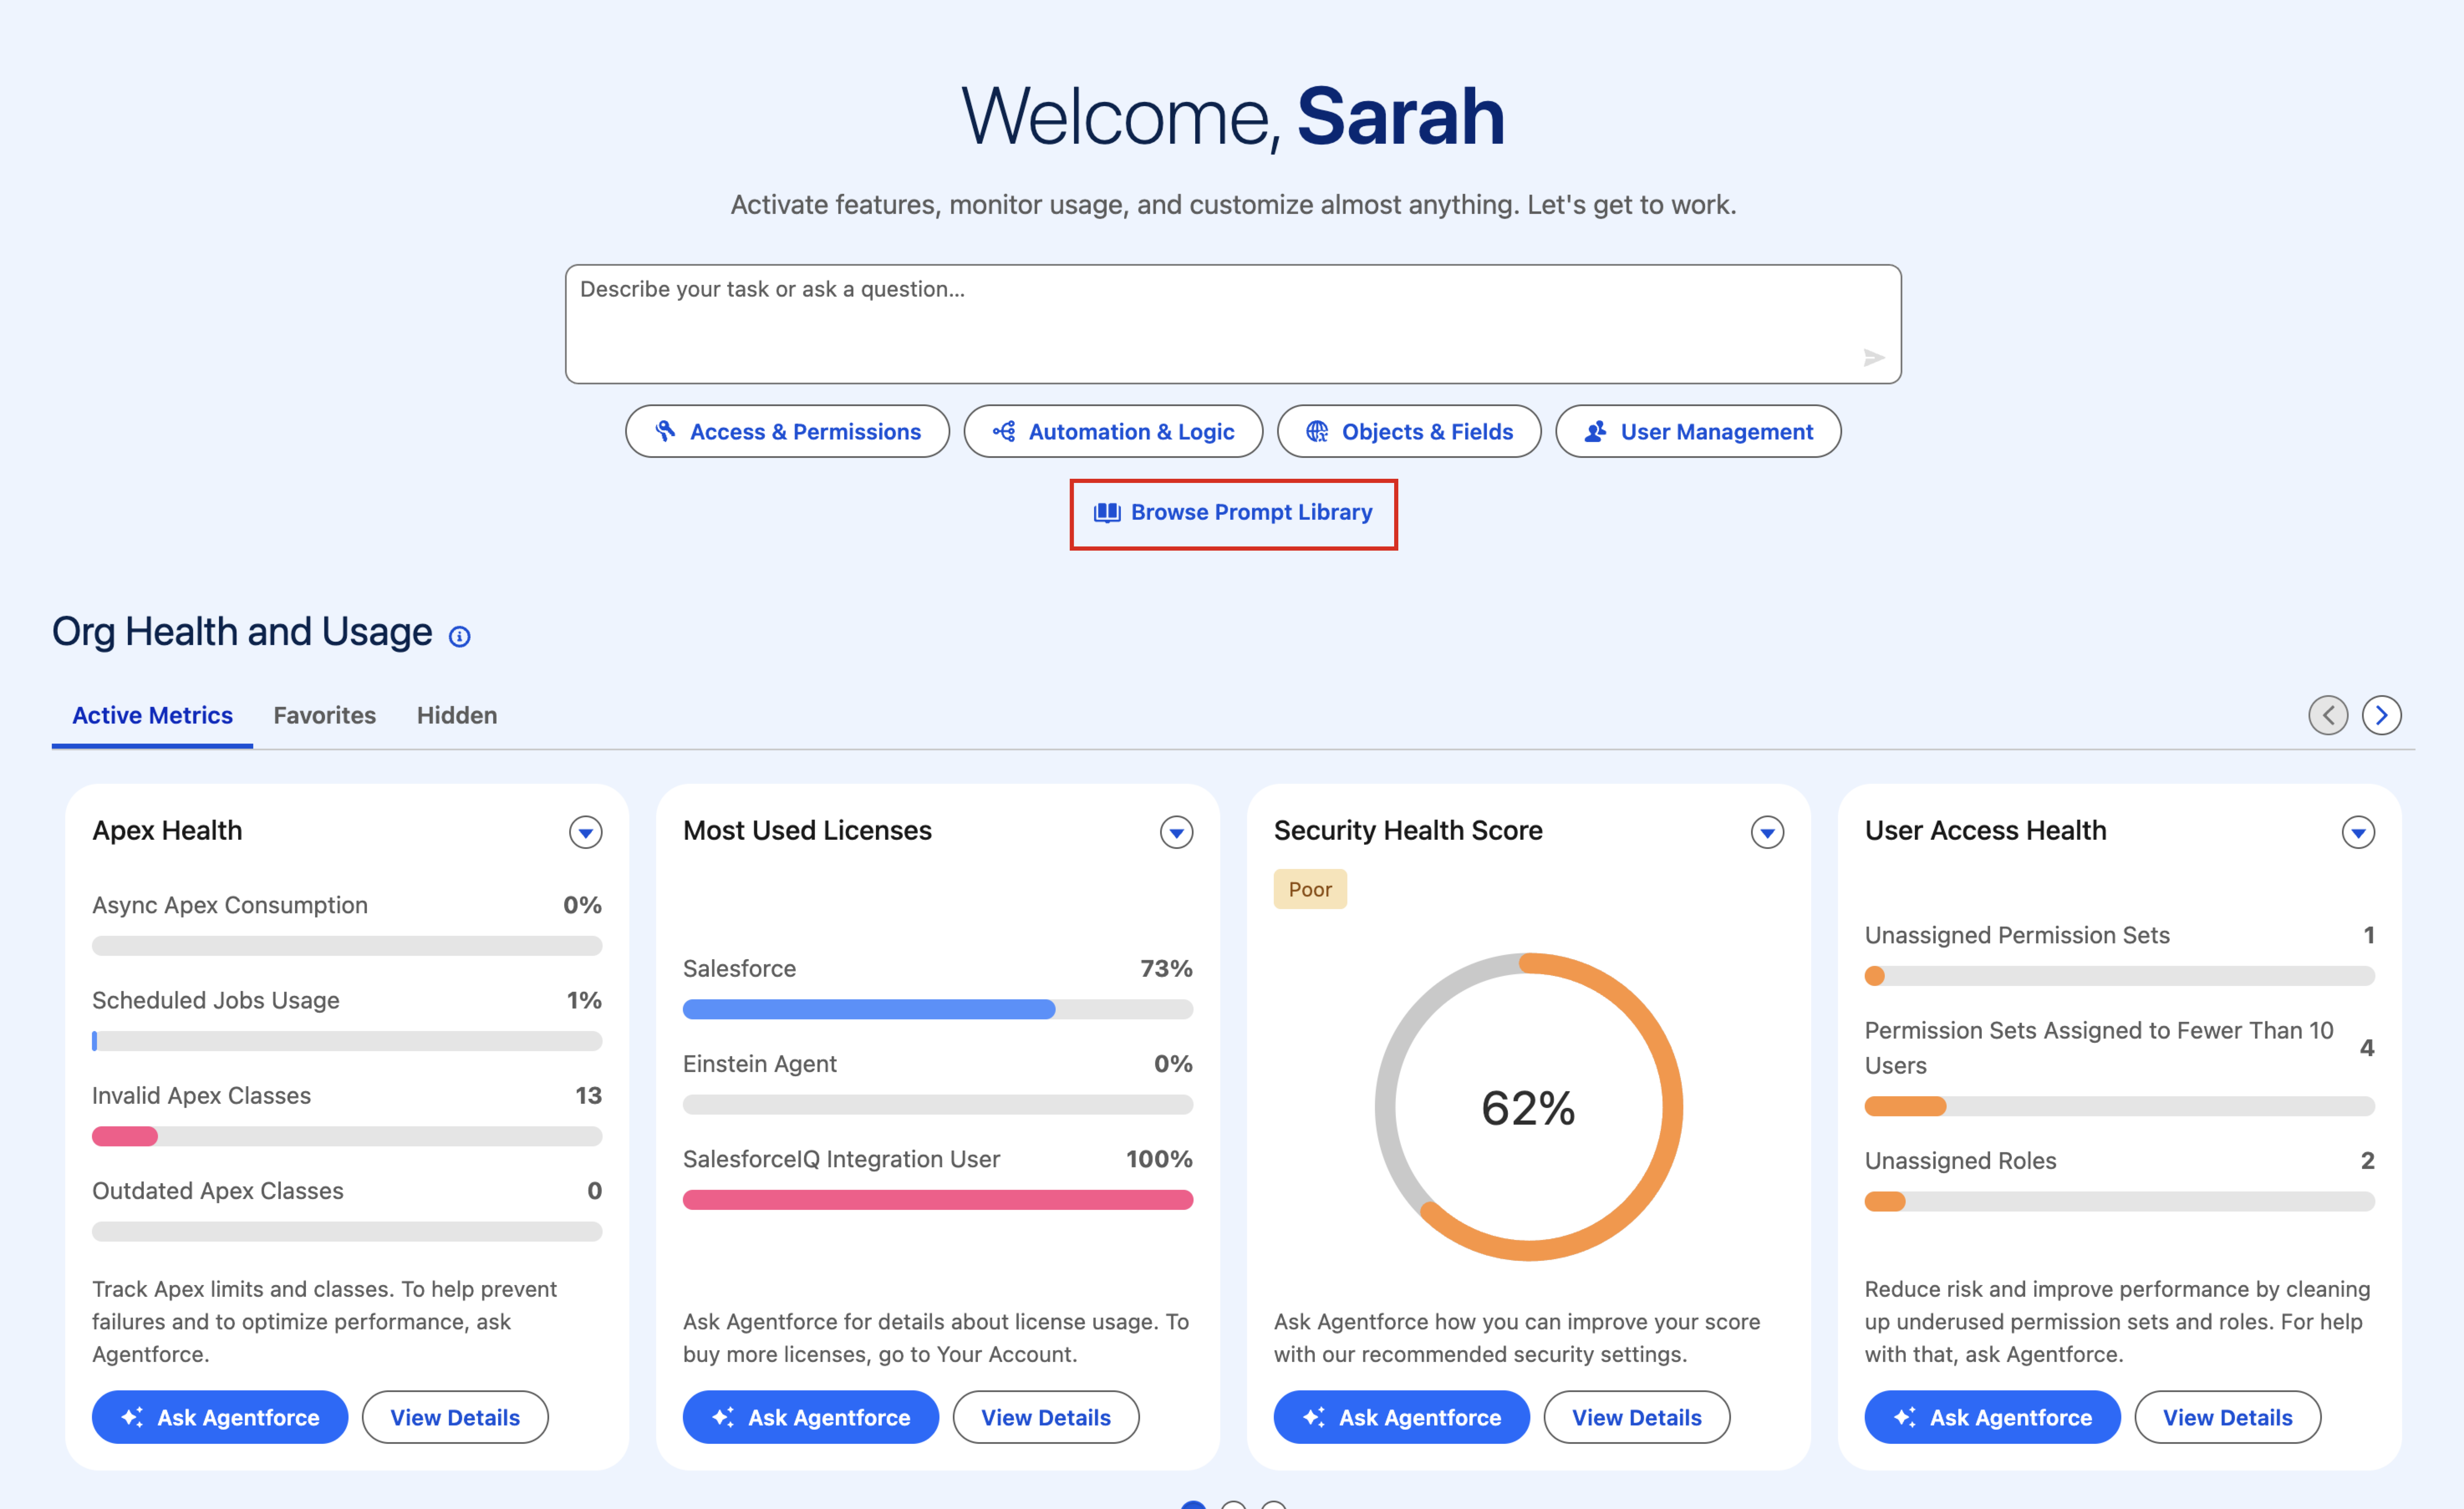2464x1509 pixels.
Task: Click the Welcome, Sarah heading
Action: click(1233, 117)
